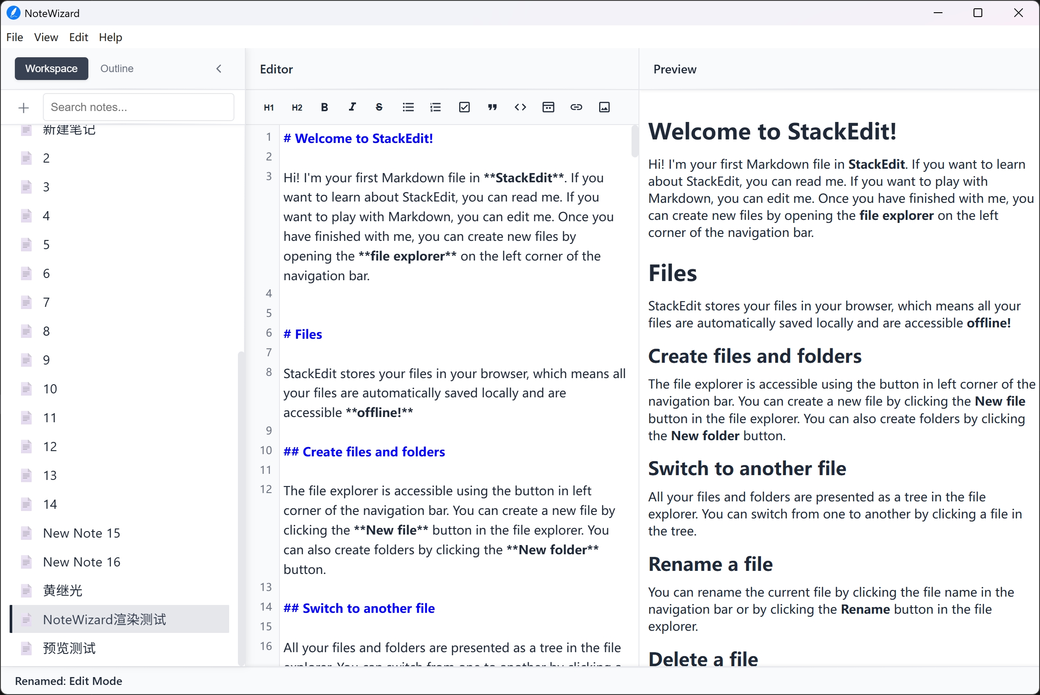
Task: Click the 'Rename a file' preview heading
Action: coord(711,564)
